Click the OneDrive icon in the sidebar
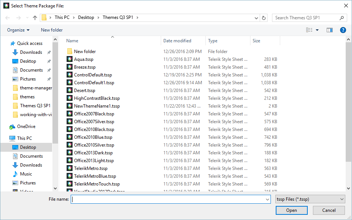Viewport: 352px width, 220px height. (x=12, y=126)
